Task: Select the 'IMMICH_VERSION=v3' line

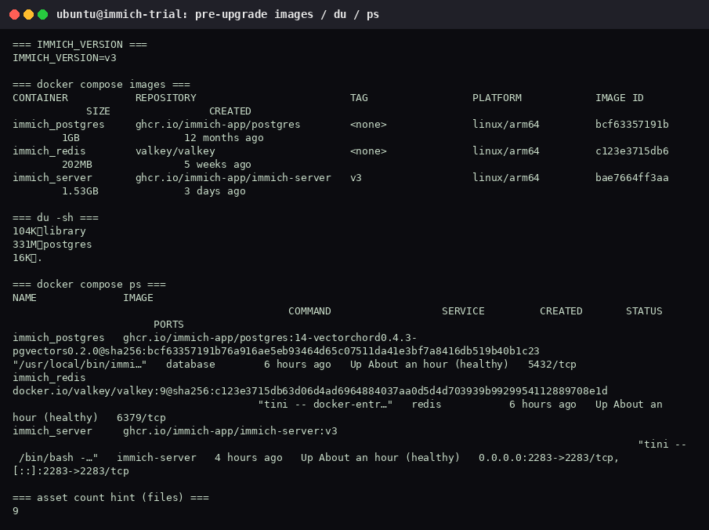Action: (64, 58)
